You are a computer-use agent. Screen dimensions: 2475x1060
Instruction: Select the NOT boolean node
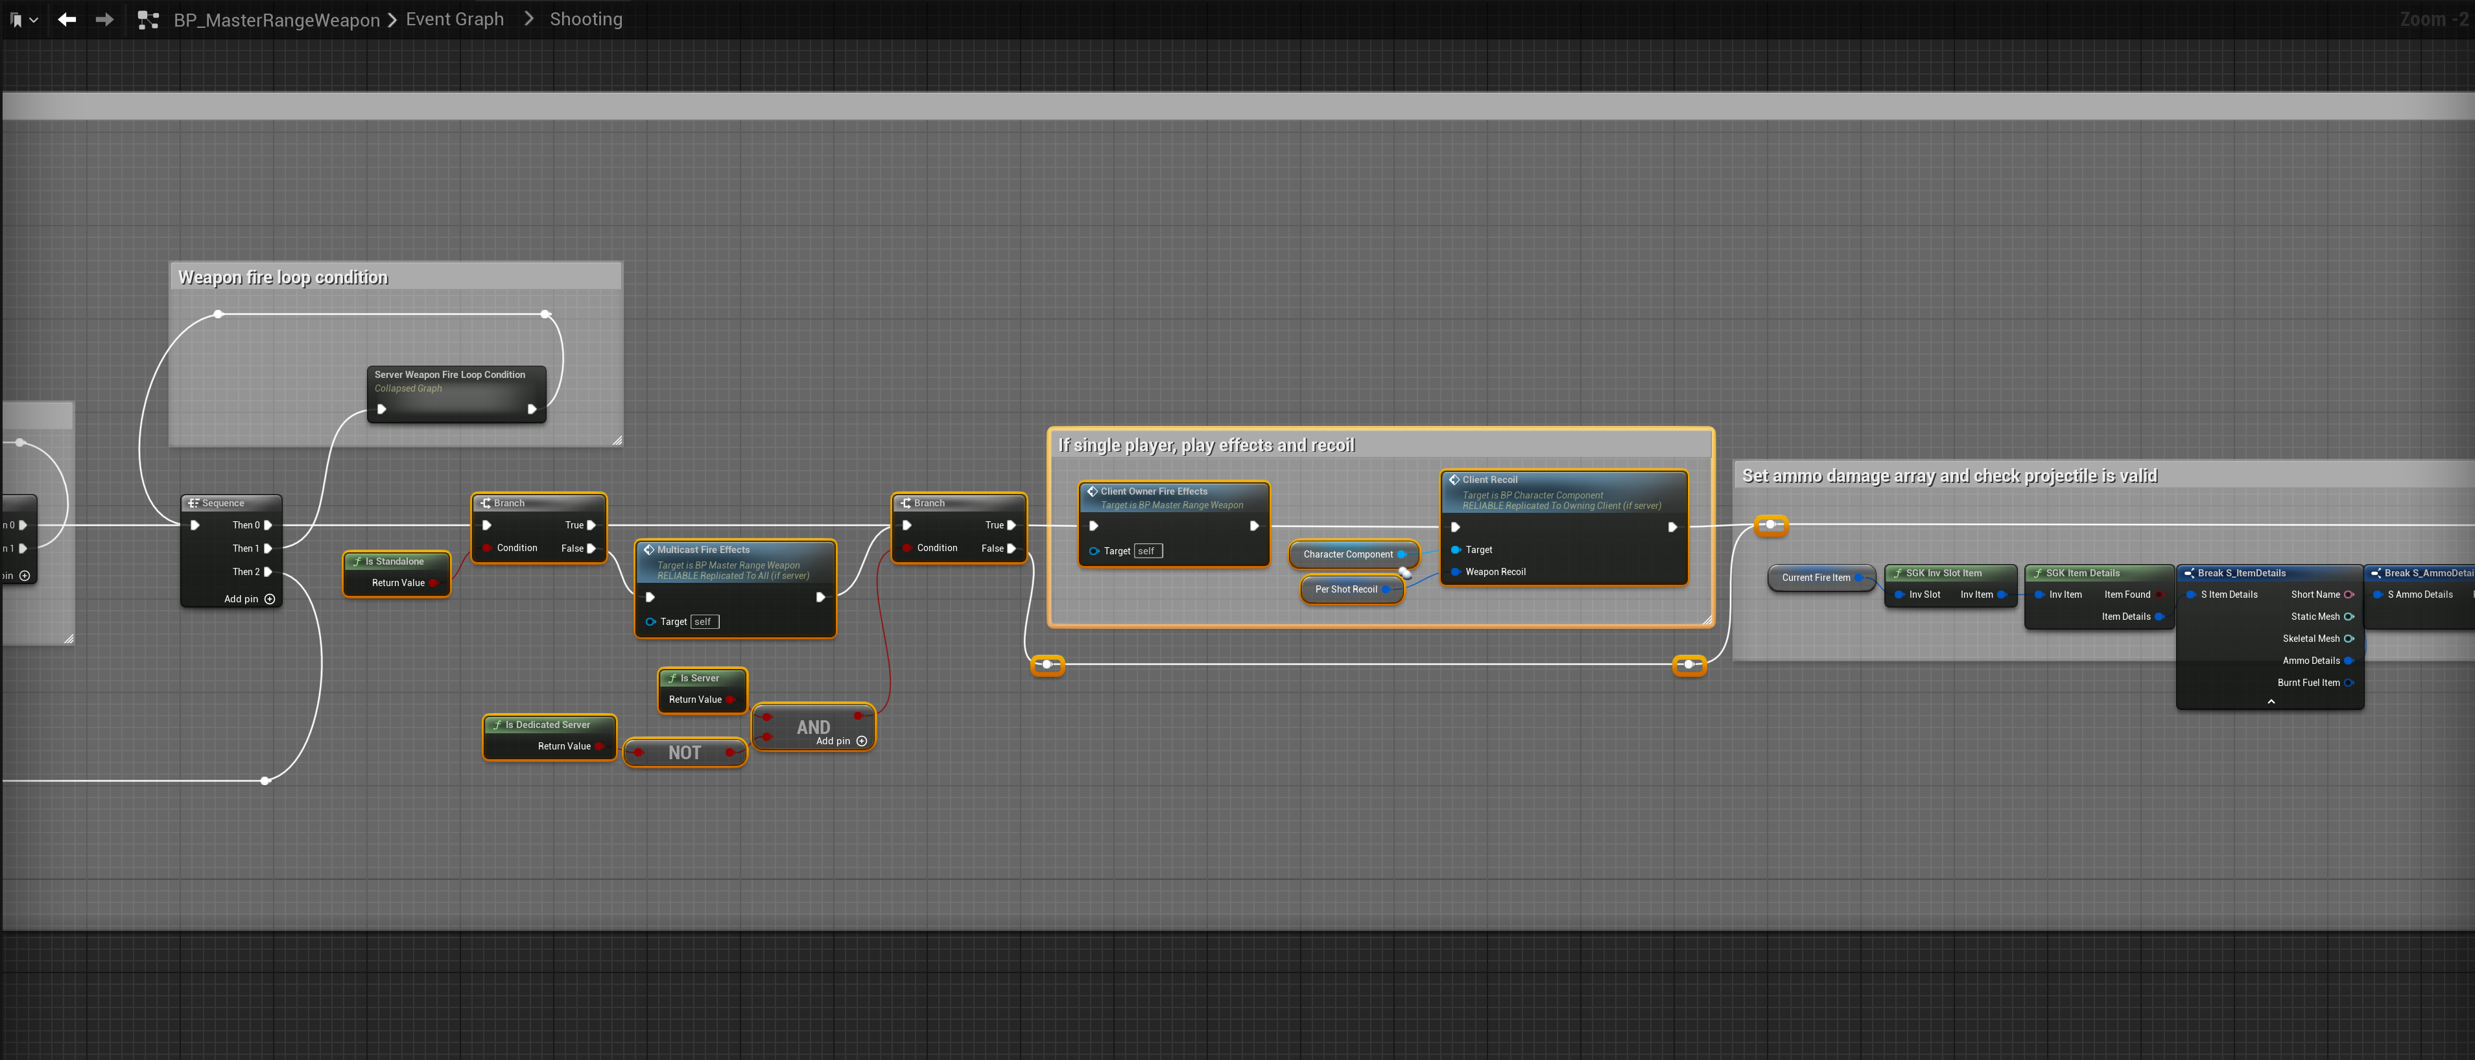[684, 753]
